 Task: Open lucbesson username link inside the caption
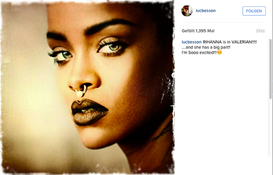coord(192,42)
